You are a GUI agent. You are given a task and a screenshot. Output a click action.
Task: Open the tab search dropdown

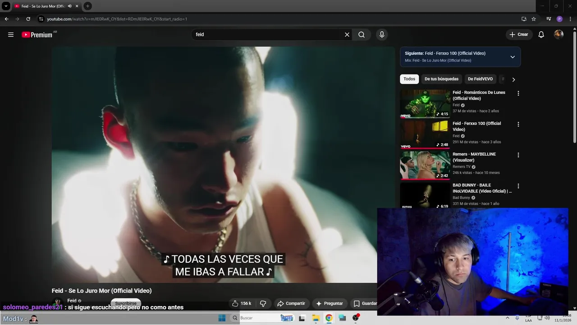pos(6,6)
